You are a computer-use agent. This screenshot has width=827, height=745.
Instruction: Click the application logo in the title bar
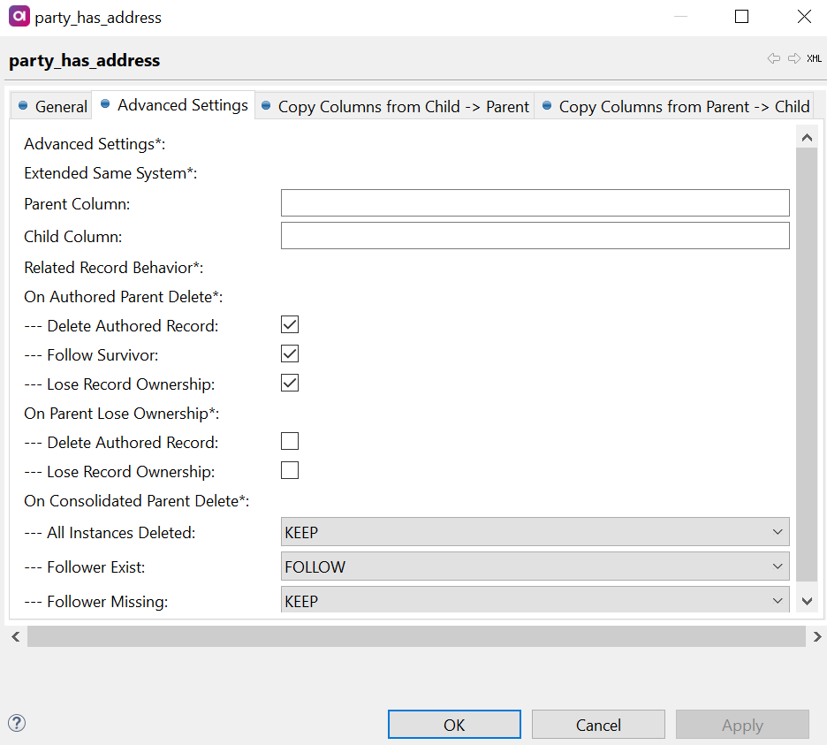[19, 16]
